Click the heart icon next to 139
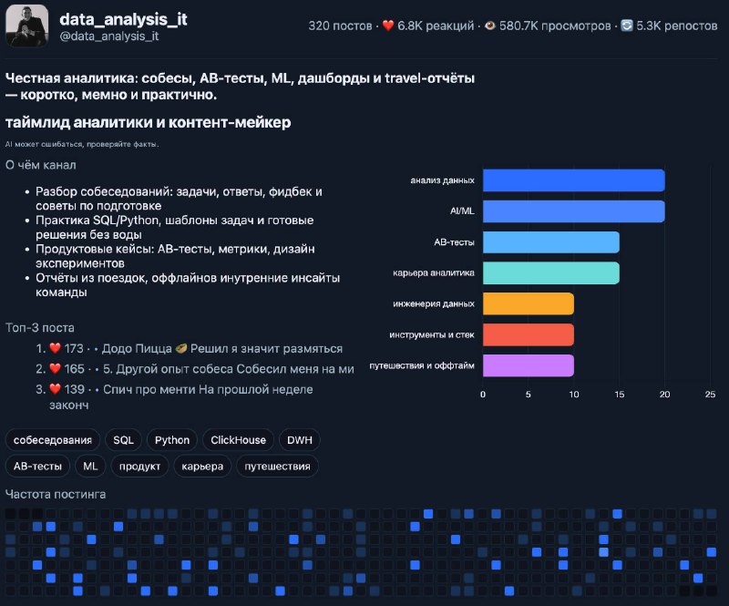The image size is (729, 606). click(56, 389)
